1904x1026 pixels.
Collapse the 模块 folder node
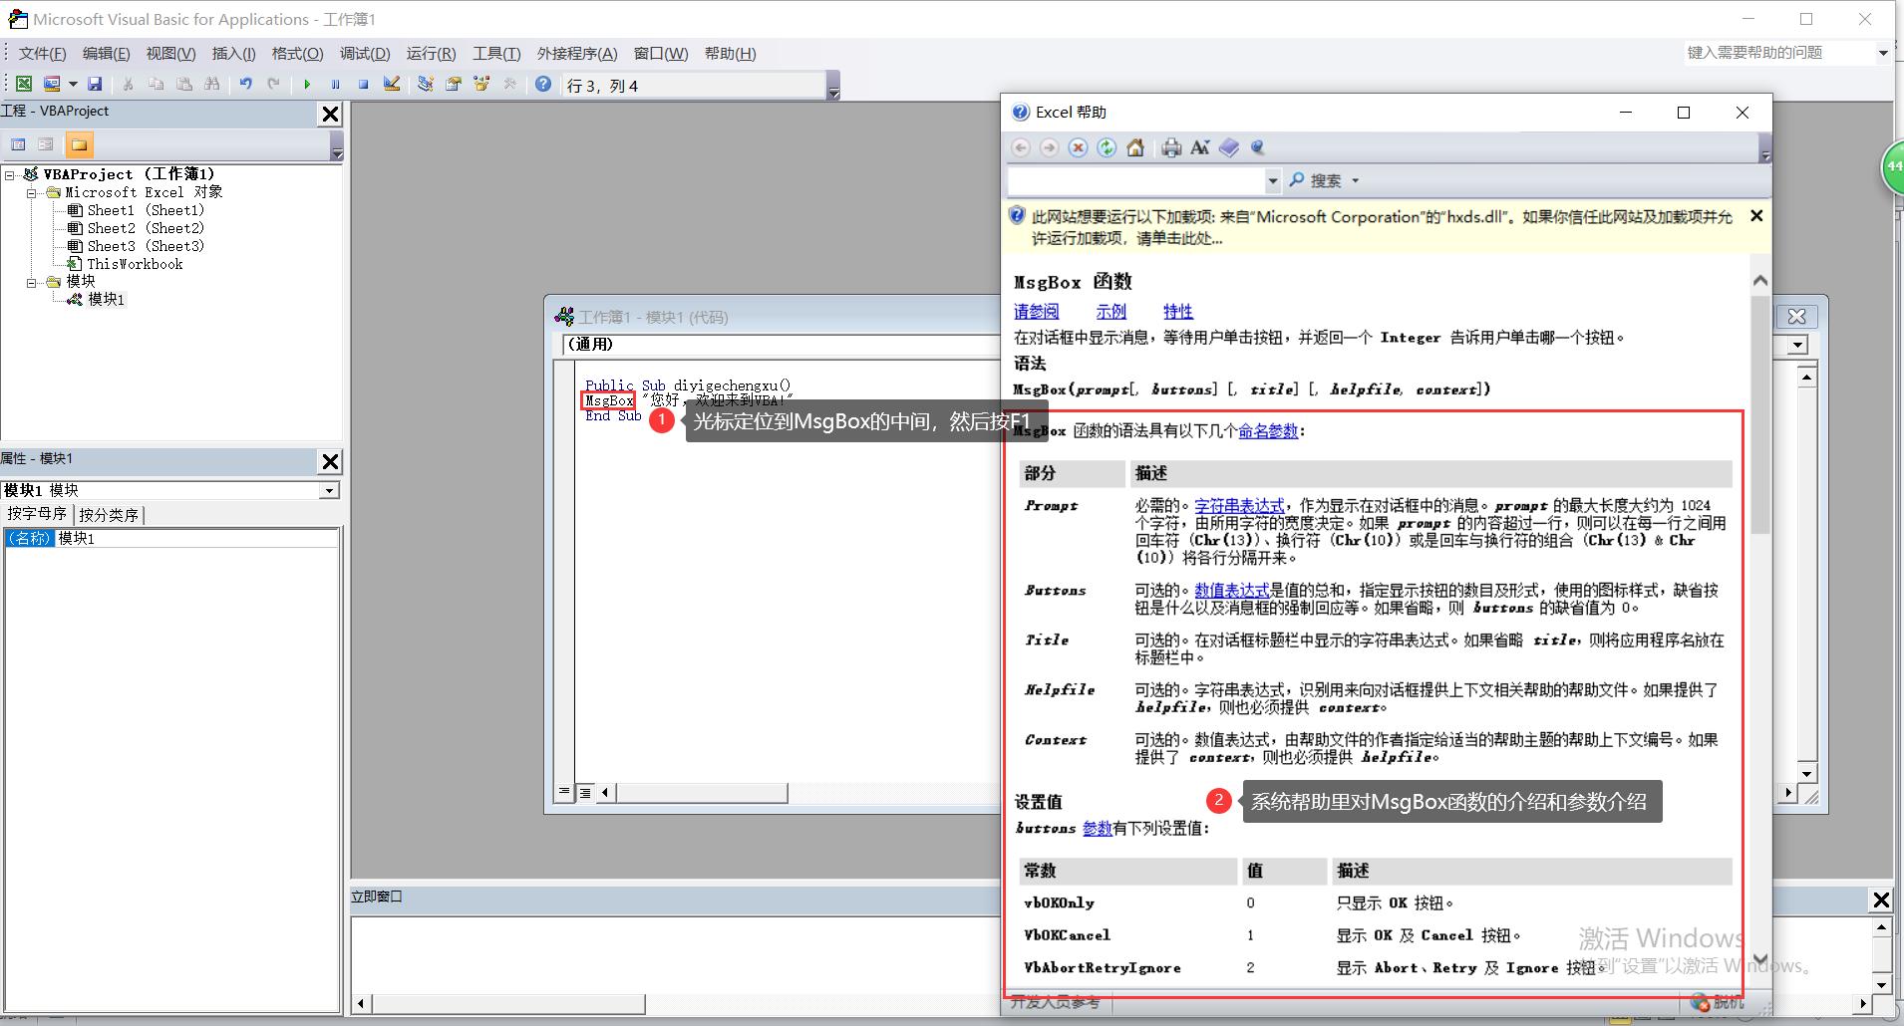coord(32,282)
